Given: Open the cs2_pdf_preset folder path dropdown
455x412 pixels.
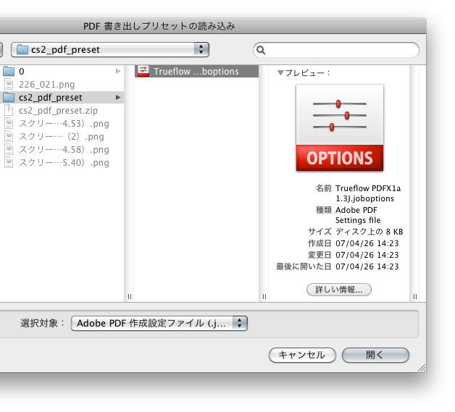Looking at the screenshot, I should (110, 49).
